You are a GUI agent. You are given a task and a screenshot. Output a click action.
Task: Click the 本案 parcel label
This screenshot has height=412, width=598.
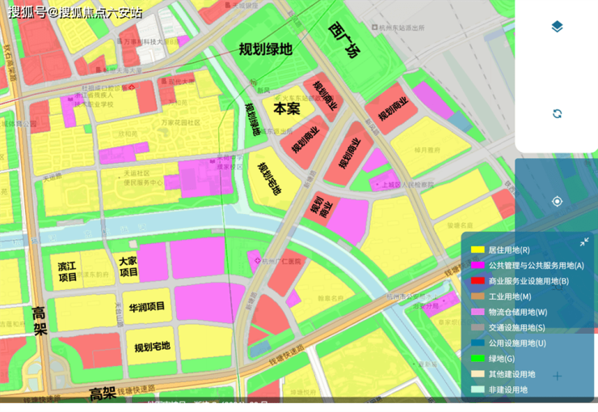point(286,108)
